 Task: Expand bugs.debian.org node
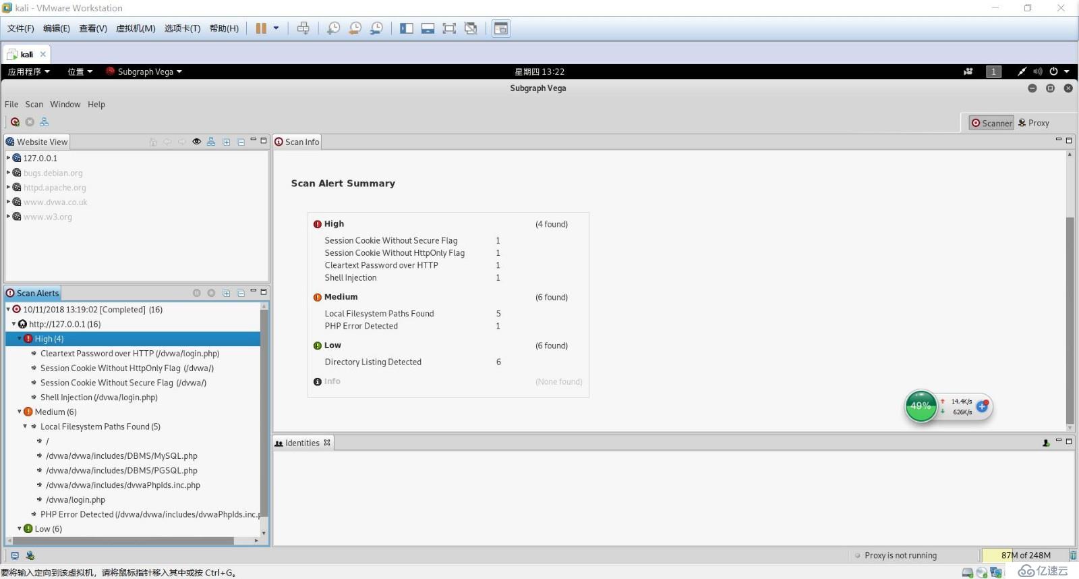(x=9, y=173)
